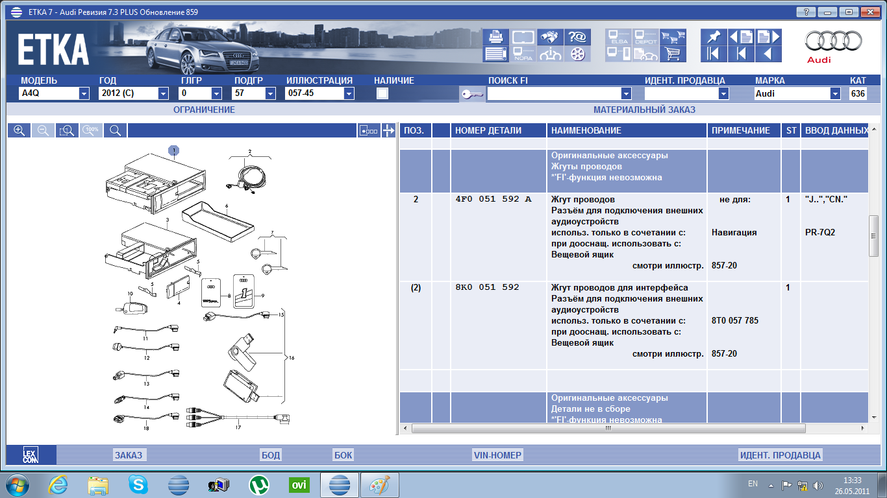Click ИДЕНТ. ПРОДАВЦА button in bottom bar
Viewport: 887px width, 498px height.
pos(781,455)
